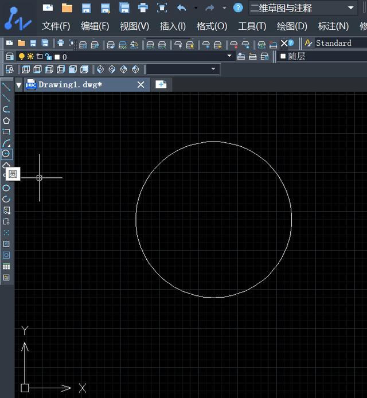Expand the workspace dropdown 二维草图与注释
Viewport: 367px width, 398px height.
[351, 8]
